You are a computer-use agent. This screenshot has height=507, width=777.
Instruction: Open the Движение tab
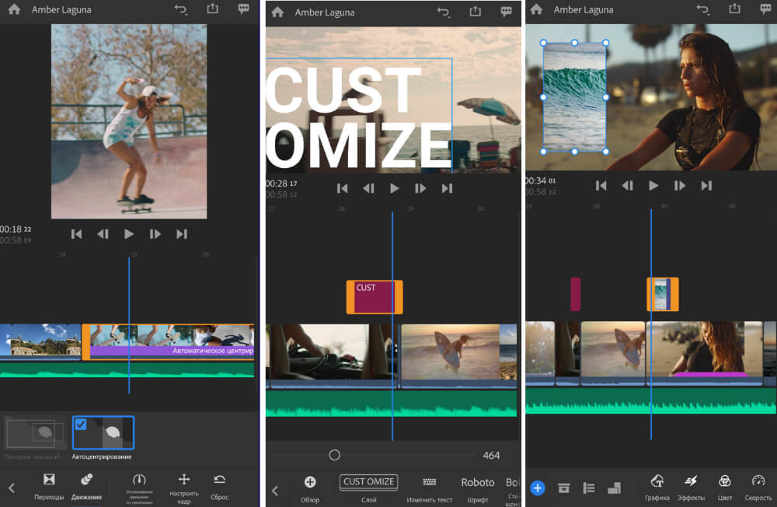[87, 487]
